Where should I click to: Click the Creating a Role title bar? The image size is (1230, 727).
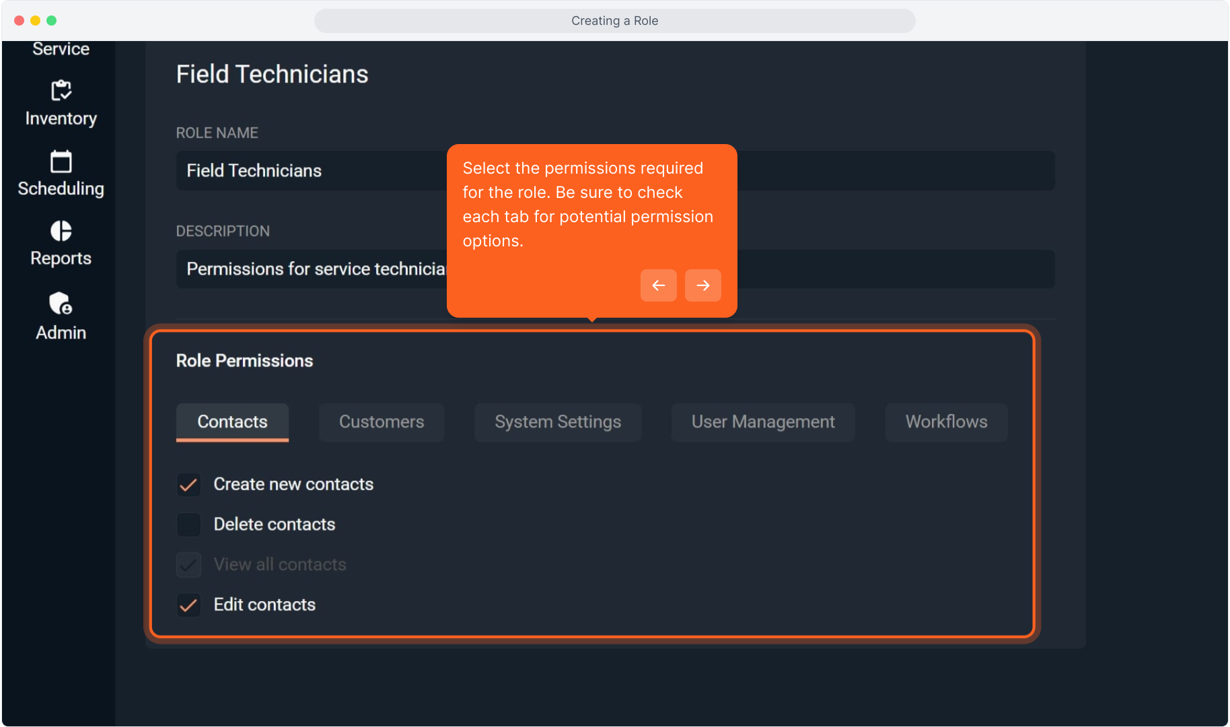pyautogui.click(x=614, y=21)
